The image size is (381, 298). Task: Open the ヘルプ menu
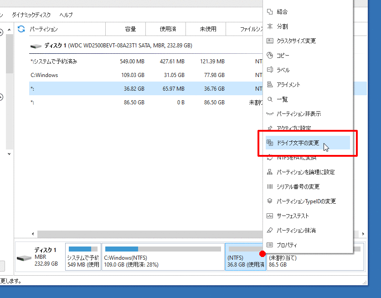pos(66,15)
